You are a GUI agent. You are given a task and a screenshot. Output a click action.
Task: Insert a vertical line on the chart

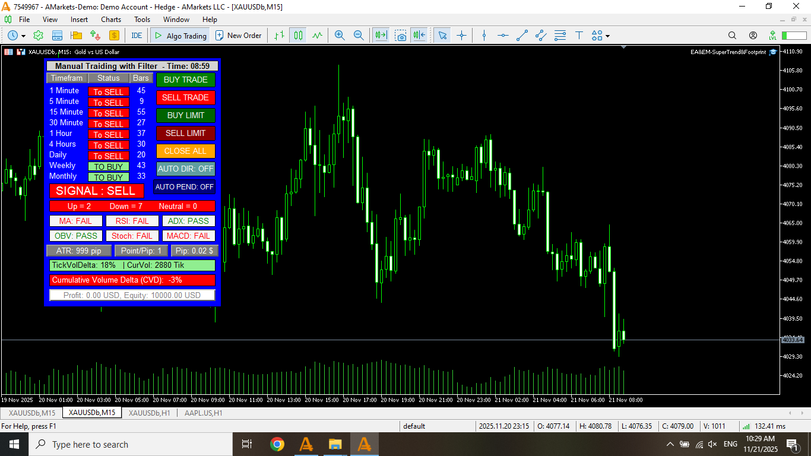click(483, 35)
